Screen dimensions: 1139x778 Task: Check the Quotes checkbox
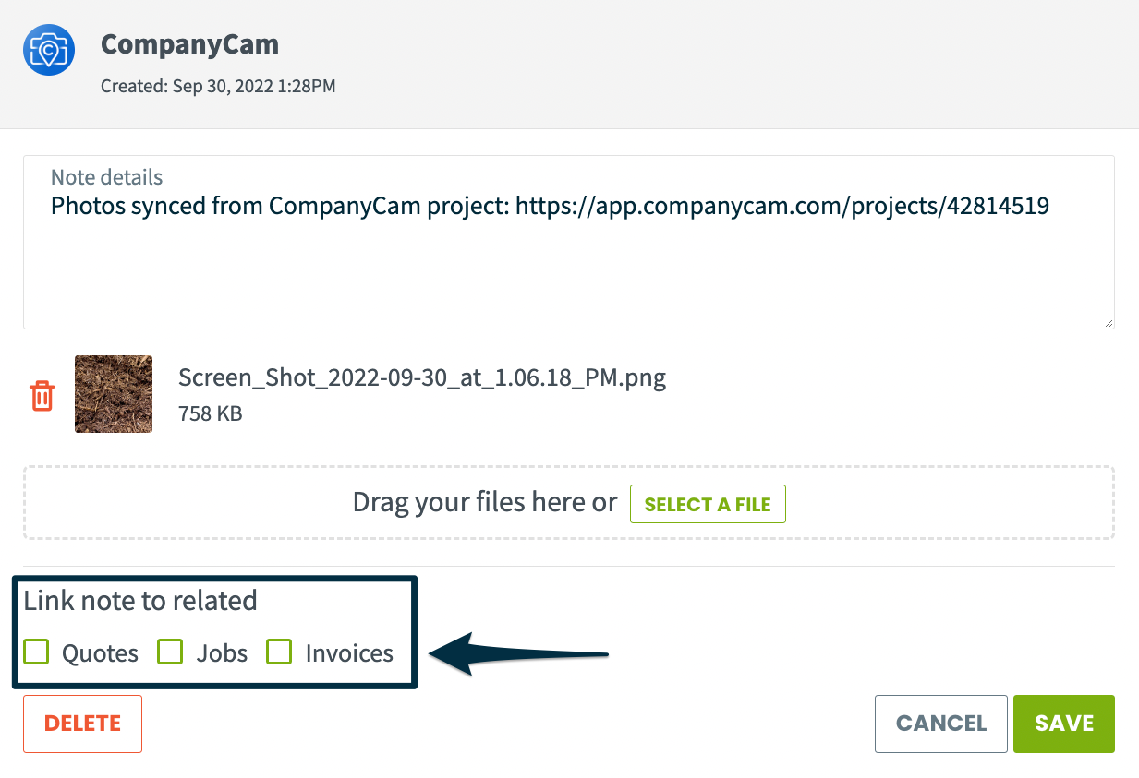point(36,652)
